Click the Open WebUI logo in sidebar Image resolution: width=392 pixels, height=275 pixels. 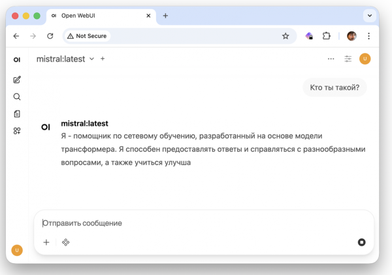[17, 60]
